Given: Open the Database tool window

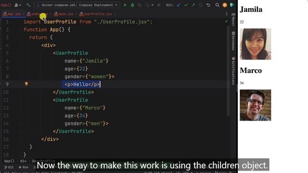Looking at the screenshot, I should coord(233,41).
